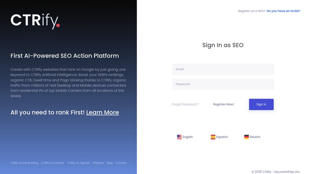Screen dimensions: 309x174
Task: Open the Forgot Password link
Action: (x=185, y=104)
